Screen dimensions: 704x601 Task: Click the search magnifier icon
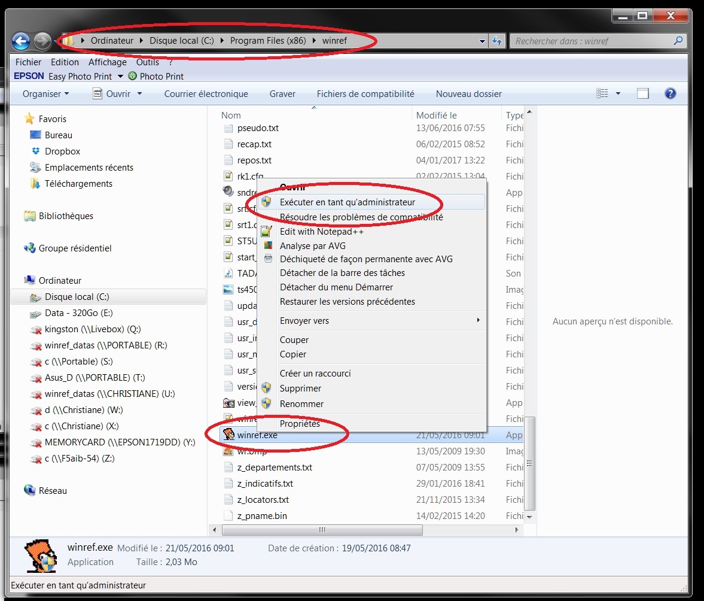pyautogui.click(x=678, y=41)
